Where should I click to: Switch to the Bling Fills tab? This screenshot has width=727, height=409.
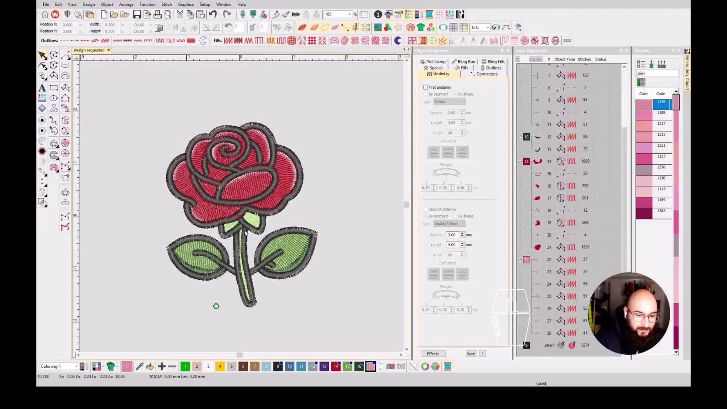click(493, 62)
